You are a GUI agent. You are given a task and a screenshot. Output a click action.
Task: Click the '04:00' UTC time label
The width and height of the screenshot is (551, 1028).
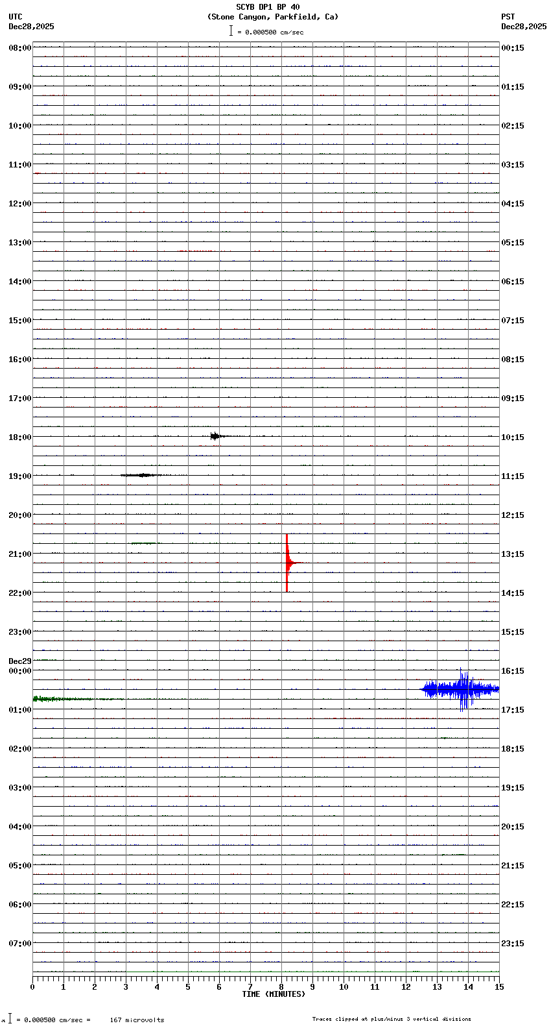point(20,827)
